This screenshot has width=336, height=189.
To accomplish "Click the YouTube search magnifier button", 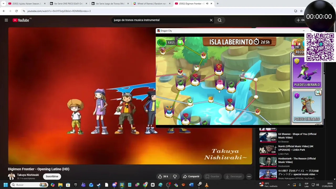I will click(x=220, y=20).
